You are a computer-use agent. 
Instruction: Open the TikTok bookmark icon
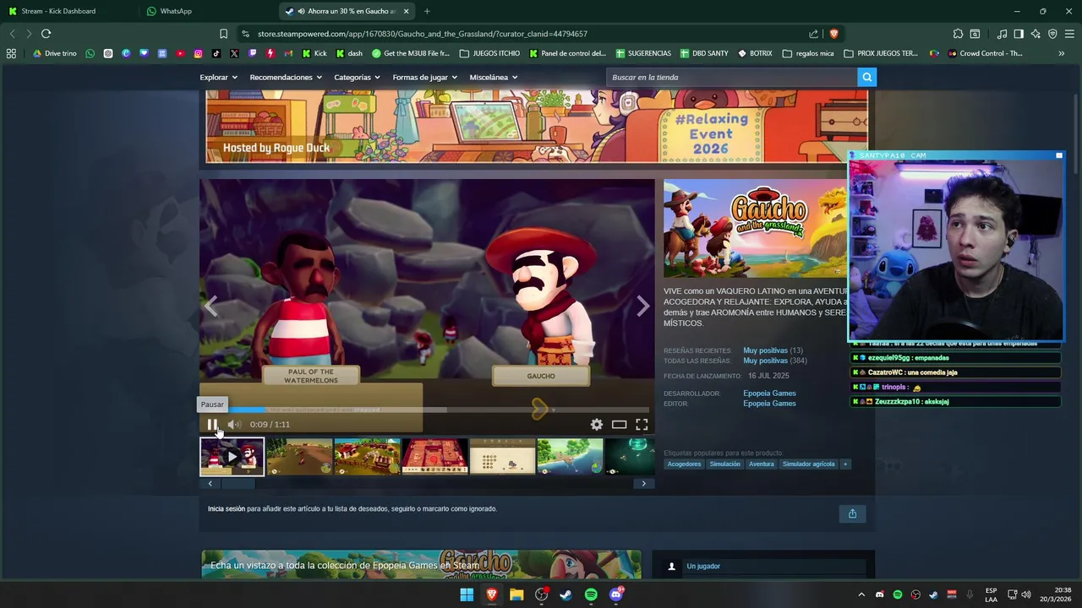coord(216,53)
